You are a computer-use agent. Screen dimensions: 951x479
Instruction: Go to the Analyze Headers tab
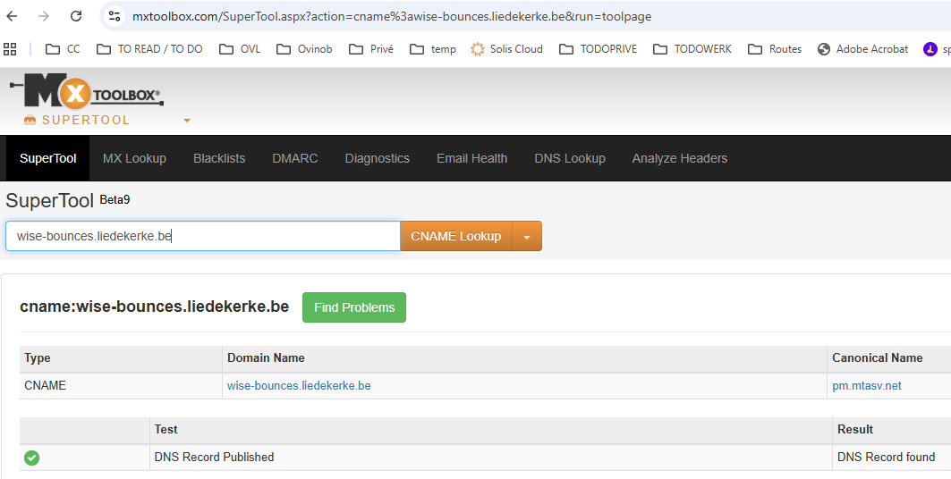(679, 158)
